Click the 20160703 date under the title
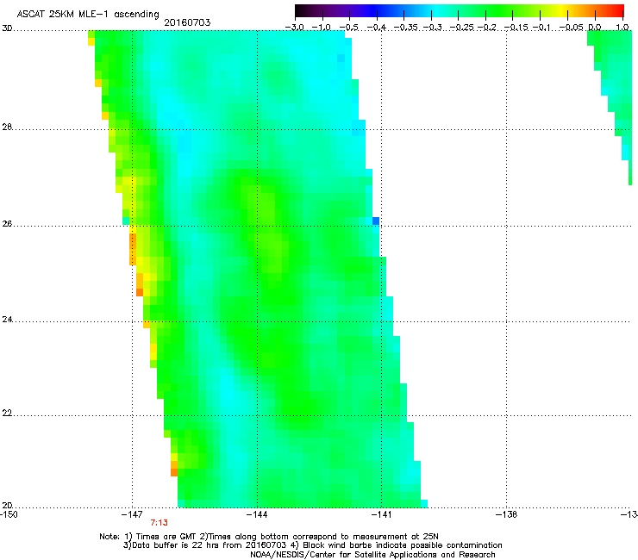The width and height of the screenshot is (638, 560). (187, 22)
